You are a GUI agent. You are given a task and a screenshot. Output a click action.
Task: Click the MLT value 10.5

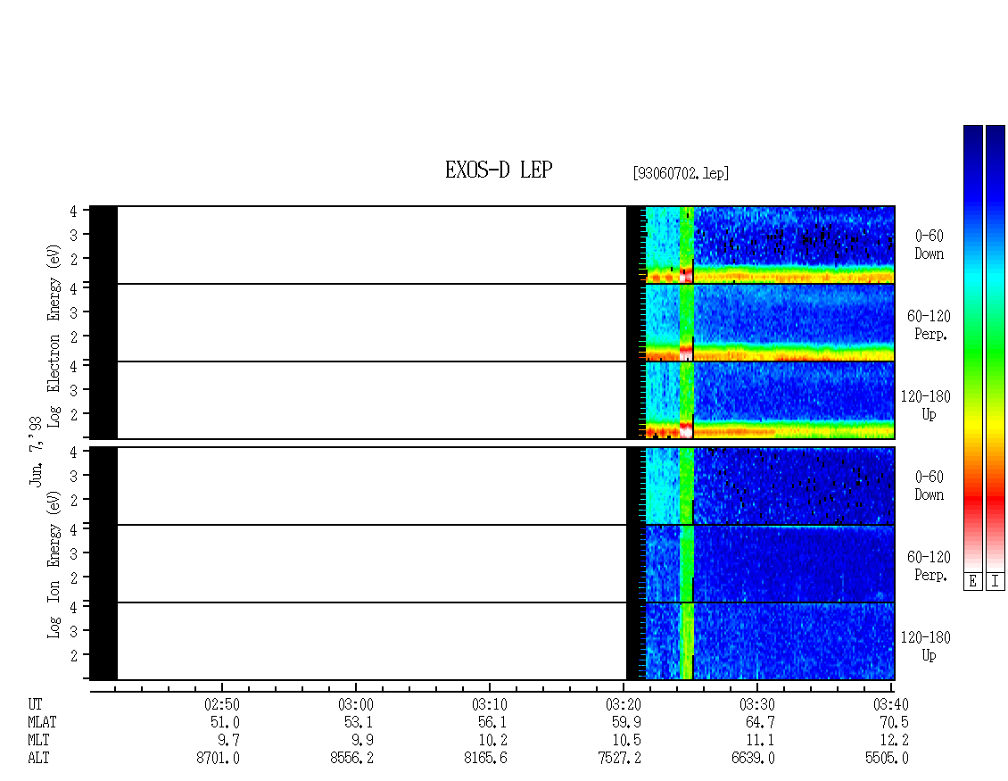tap(625, 741)
